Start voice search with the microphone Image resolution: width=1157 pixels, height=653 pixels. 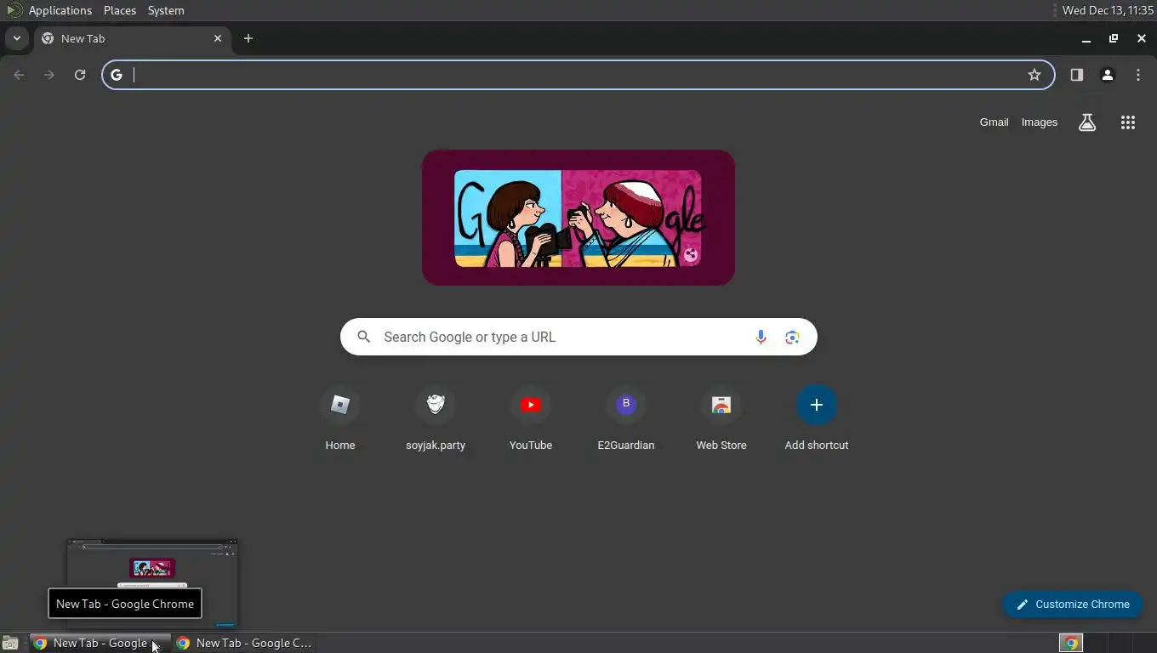(x=761, y=338)
